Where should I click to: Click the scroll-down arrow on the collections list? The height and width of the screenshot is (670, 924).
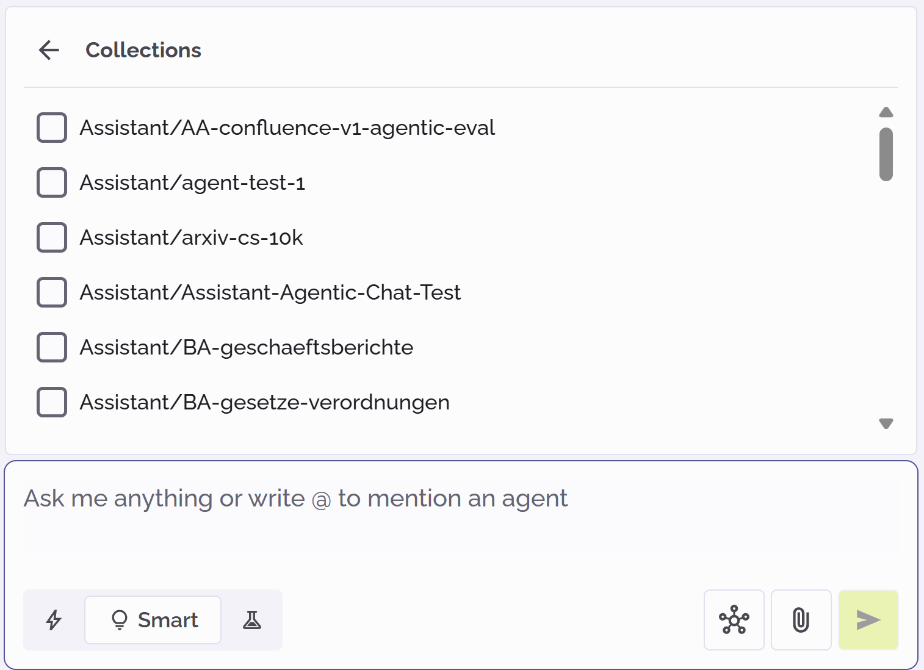click(x=886, y=423)
